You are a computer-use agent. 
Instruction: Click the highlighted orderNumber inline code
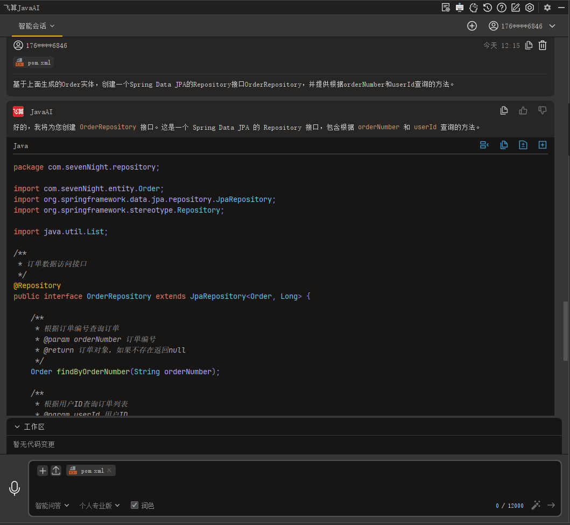378,127
